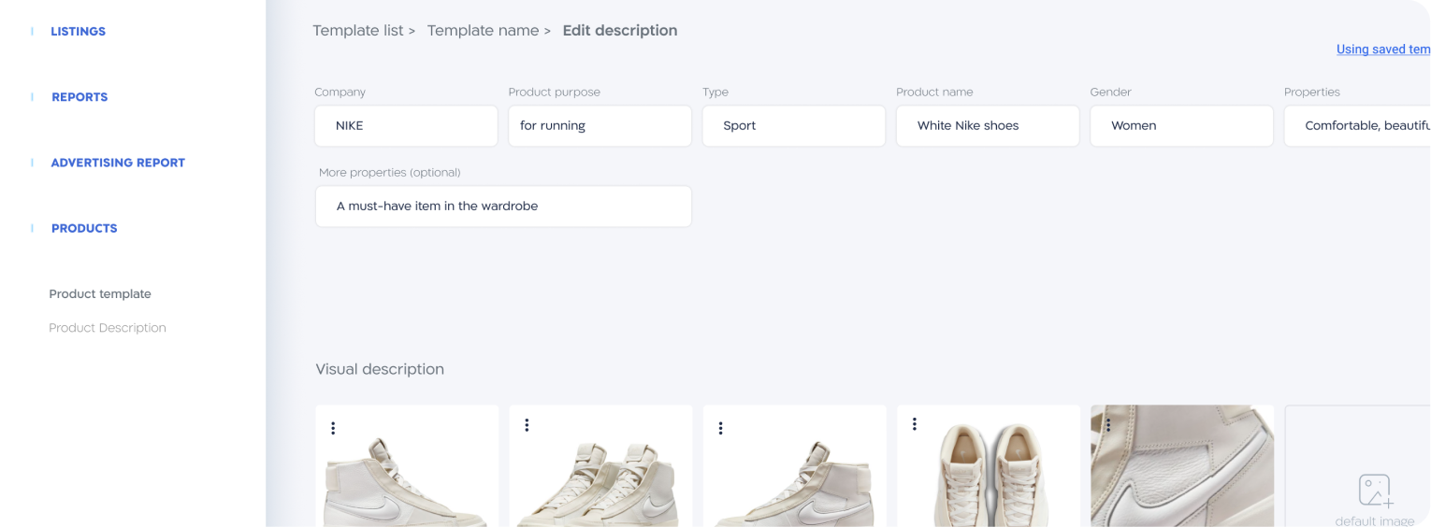Click the Gender label

tap(1111, 92)
